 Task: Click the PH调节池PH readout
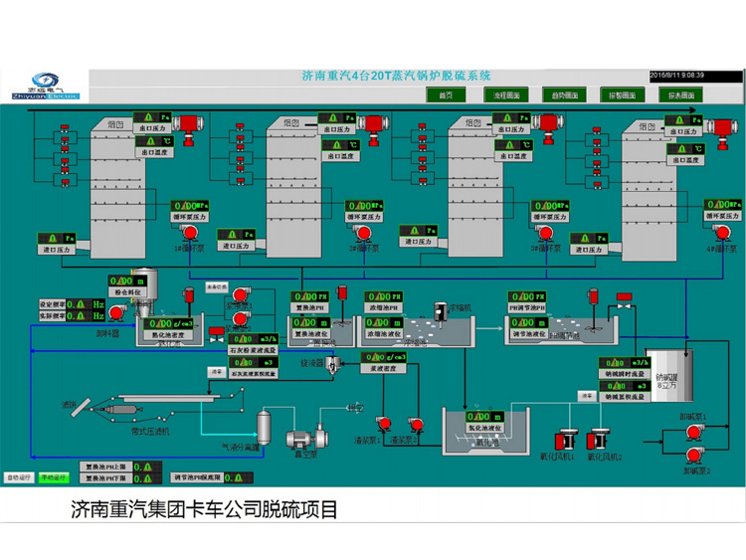coord(527,296)
